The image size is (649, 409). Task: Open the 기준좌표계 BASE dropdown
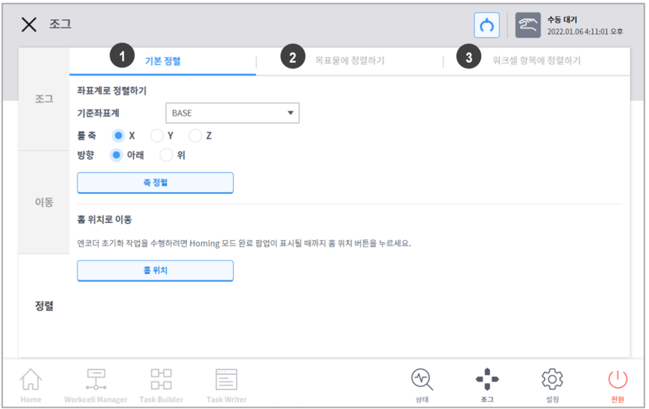(x=232, y=113)
